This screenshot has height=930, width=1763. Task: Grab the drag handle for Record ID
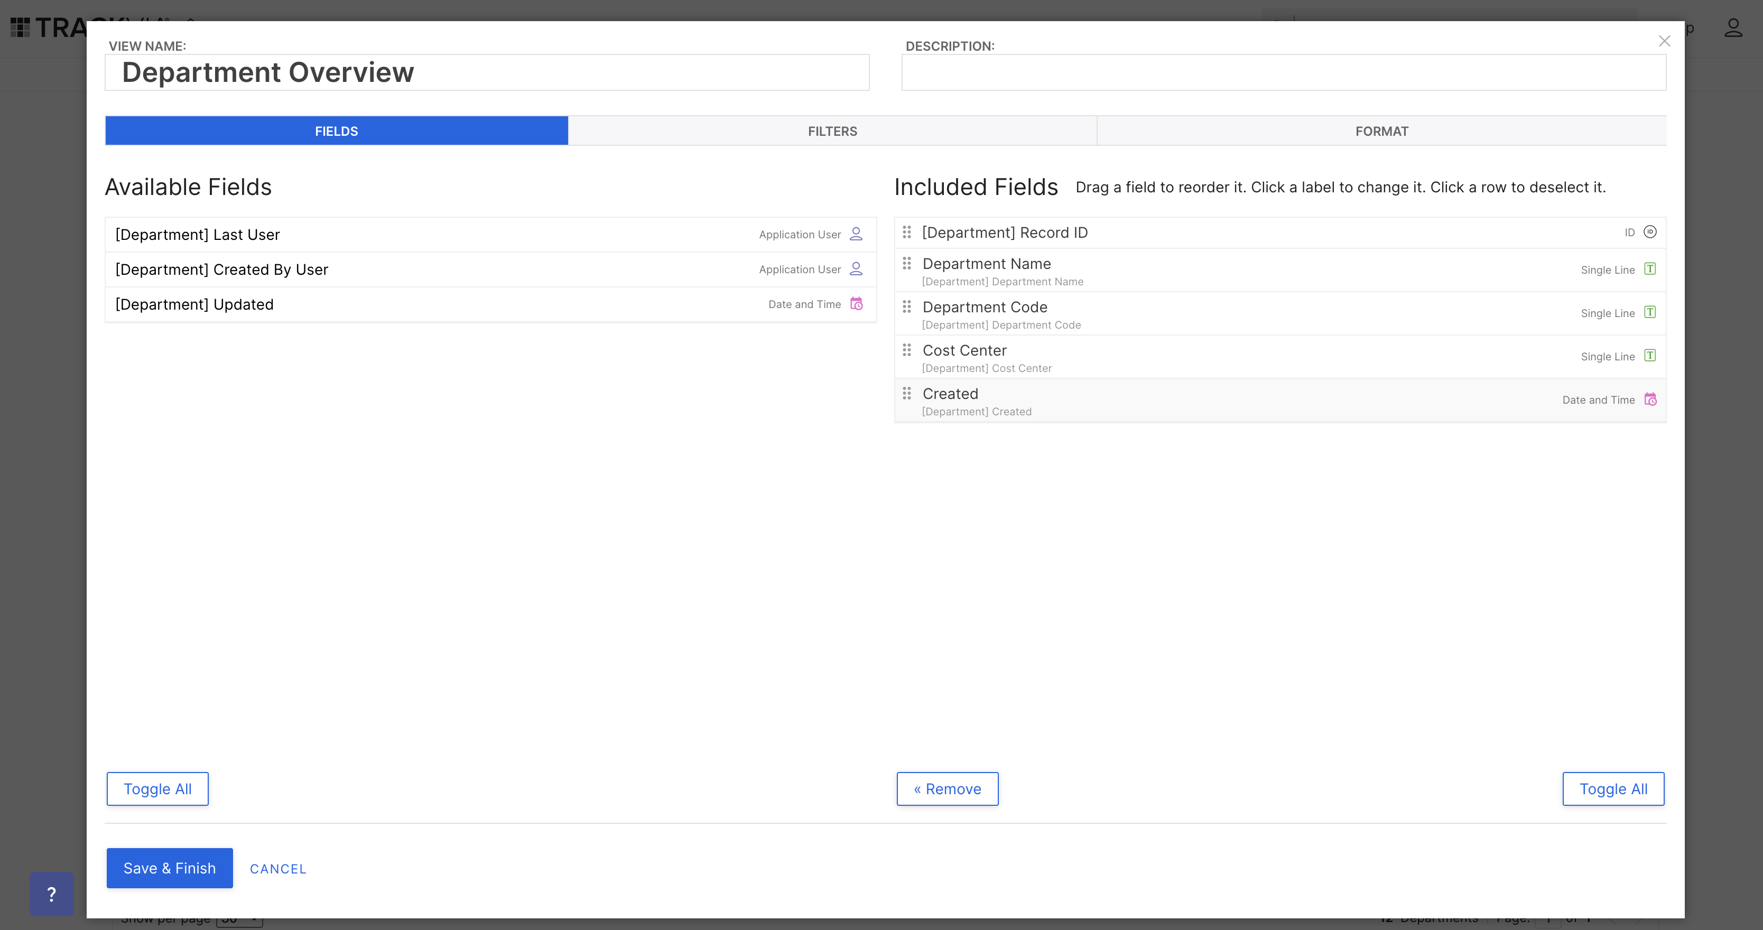coord(907,232)
